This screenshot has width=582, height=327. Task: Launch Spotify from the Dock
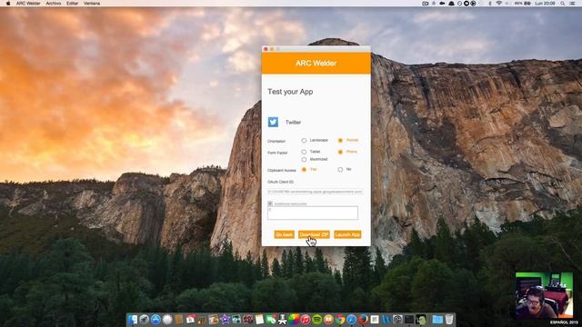pyautogui.click(x=317, y=319)
